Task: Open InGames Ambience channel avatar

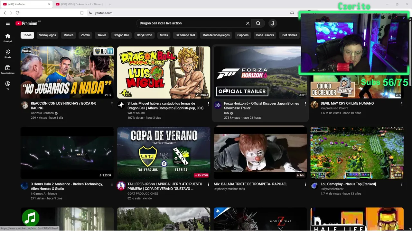Action: point(24,185)
